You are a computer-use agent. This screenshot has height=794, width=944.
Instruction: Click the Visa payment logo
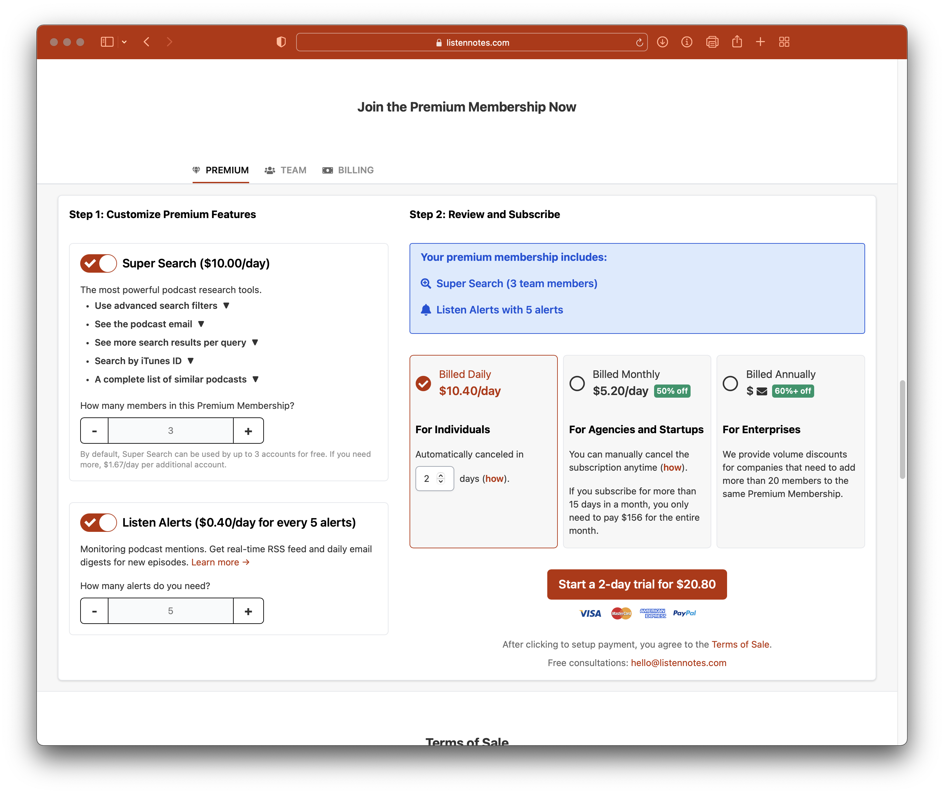pyautogui.click(x=590, y=613)
